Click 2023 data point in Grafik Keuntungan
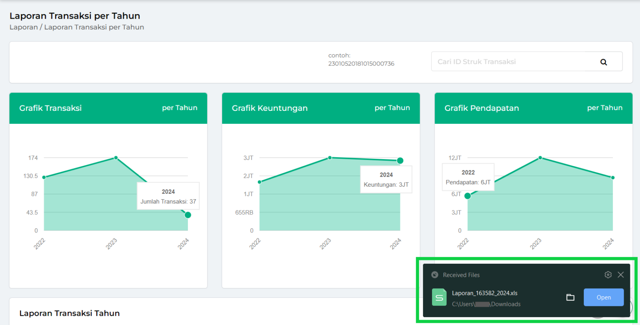The image size is (640, 325). point(330,157)
